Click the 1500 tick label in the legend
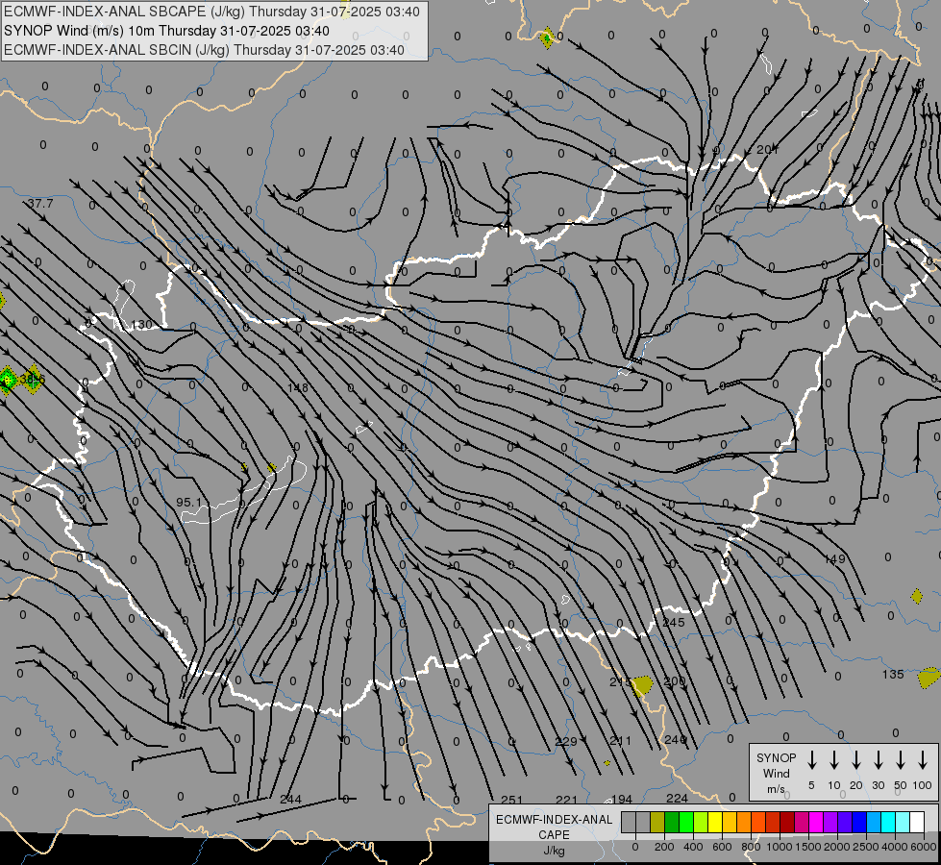The height and width of the screenshot is (865, 941). click(808, 847)
